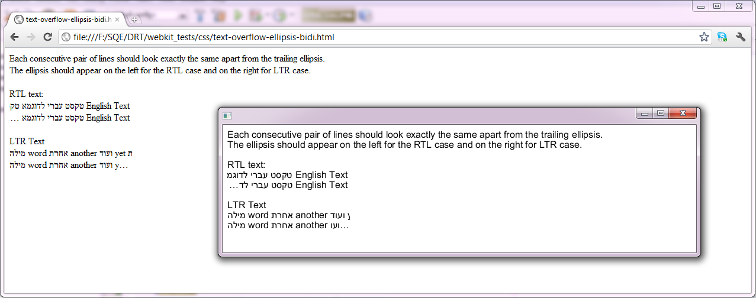Click the popup window's title bar icon
This screenshot has height=298, width=756.
227,115
